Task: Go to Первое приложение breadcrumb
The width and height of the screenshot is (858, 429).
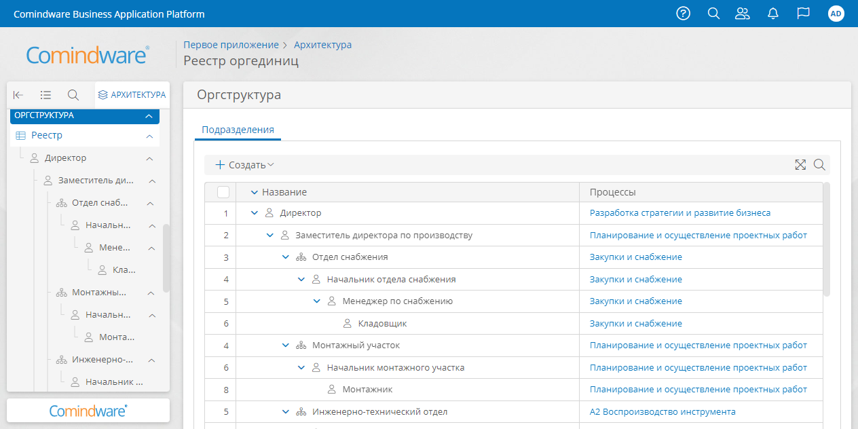Action: pos(231,45)
